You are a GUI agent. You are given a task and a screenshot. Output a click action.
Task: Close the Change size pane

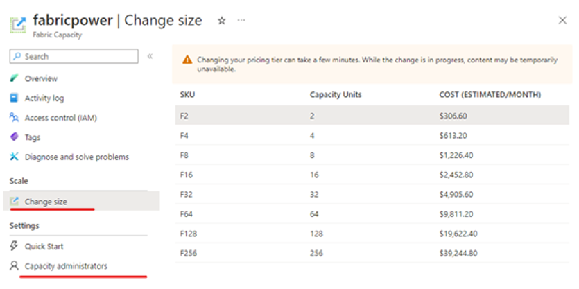point(562,21)
